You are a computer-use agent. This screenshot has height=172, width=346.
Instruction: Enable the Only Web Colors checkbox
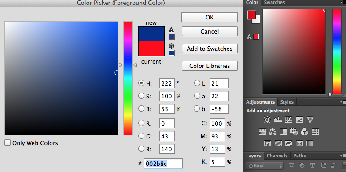tap(7, 143)
